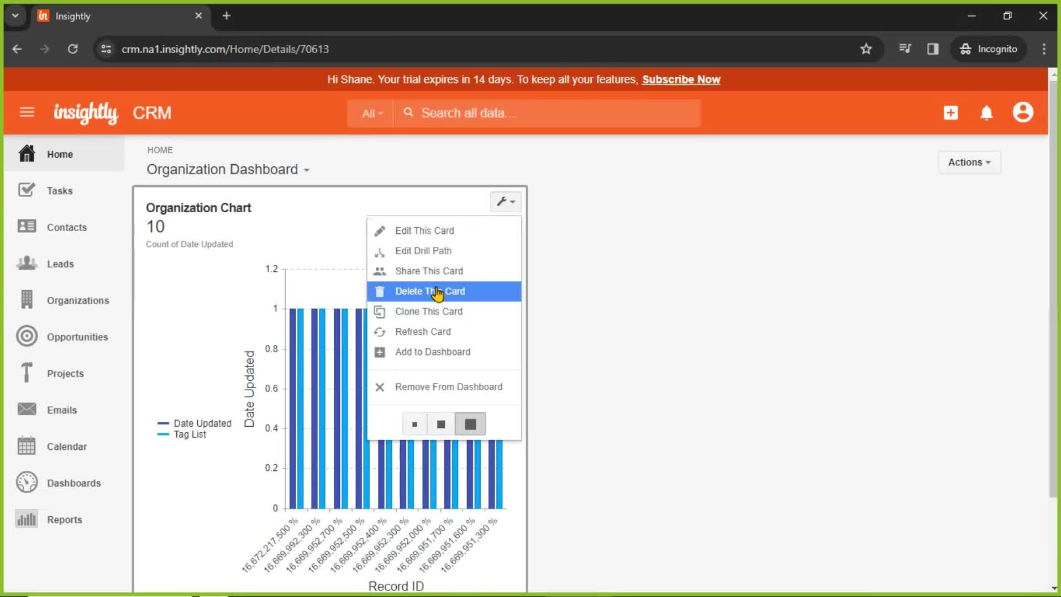The height and width of the screenshot is (597, 1061).
Task: Click the Incognito indicator
Action: 989,49
